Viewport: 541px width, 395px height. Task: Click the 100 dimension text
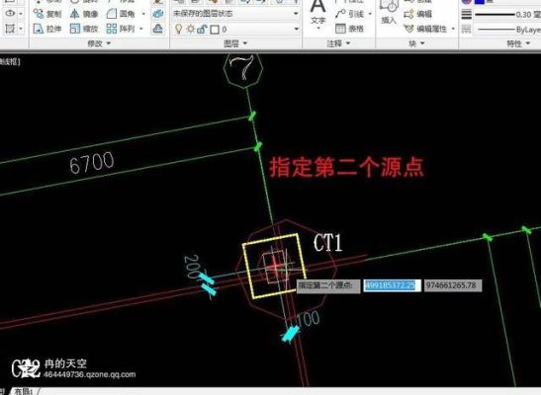309,319
